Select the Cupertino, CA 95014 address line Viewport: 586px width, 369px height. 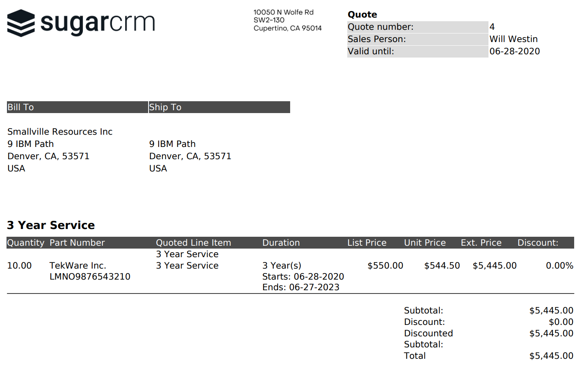[x=287, y=28]
